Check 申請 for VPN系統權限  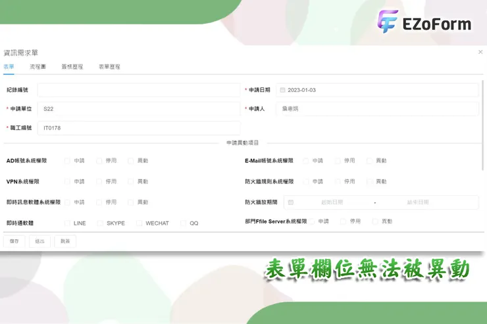click(67, 181)
